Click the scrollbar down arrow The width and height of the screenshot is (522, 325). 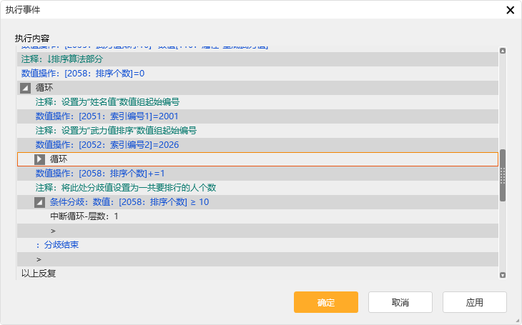point(503,275)
